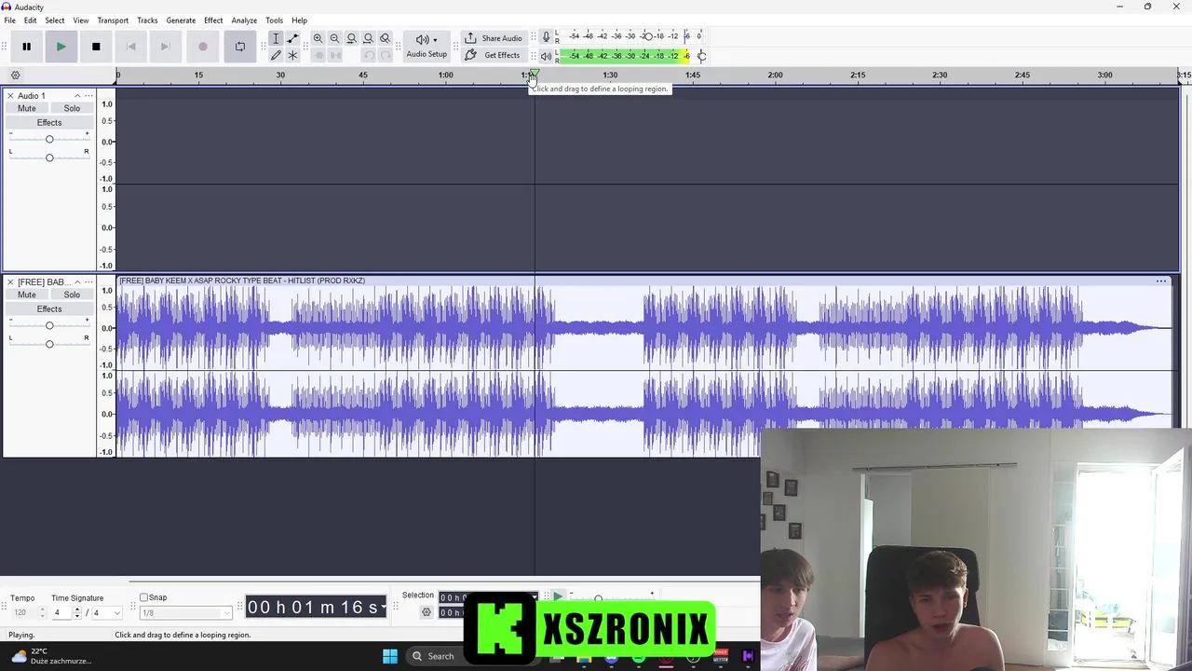Open the Effect menu
The height and width of the screenshot is (671, 1192).
(x=213, y=21)
